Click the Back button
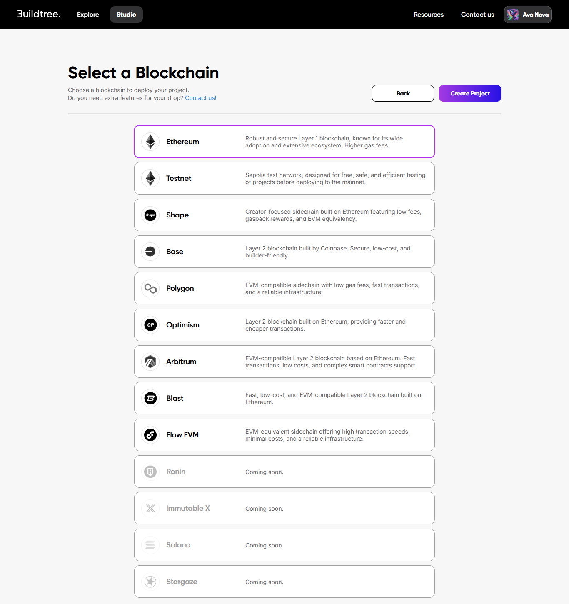This screenshot has width=569, height=604. [403, 93]
